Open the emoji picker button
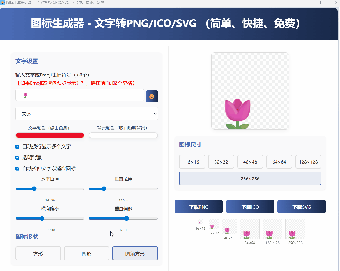This screenshot has width=340, height=271. point(152,96)
